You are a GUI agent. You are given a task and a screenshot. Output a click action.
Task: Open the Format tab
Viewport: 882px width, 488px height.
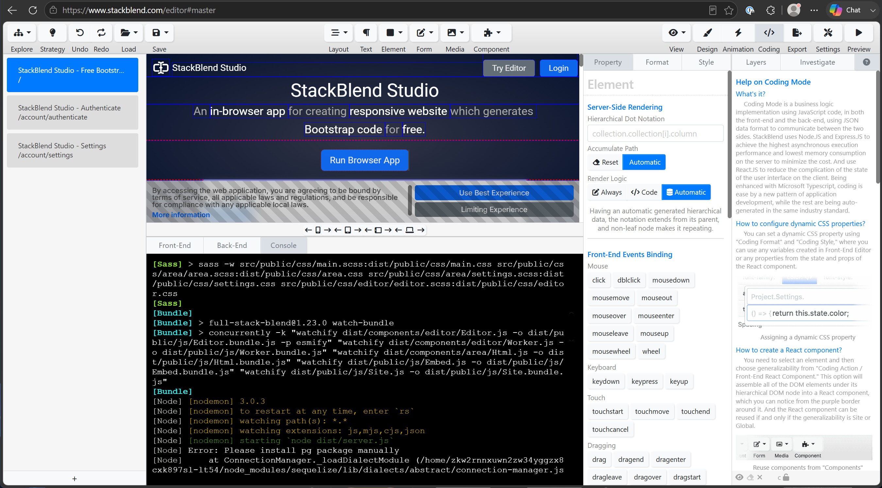[657, 62]
